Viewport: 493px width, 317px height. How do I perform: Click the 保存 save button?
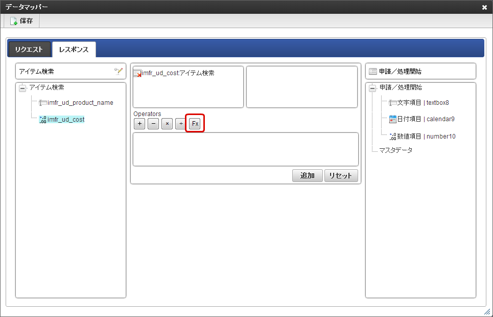click(x=21, y=21)
